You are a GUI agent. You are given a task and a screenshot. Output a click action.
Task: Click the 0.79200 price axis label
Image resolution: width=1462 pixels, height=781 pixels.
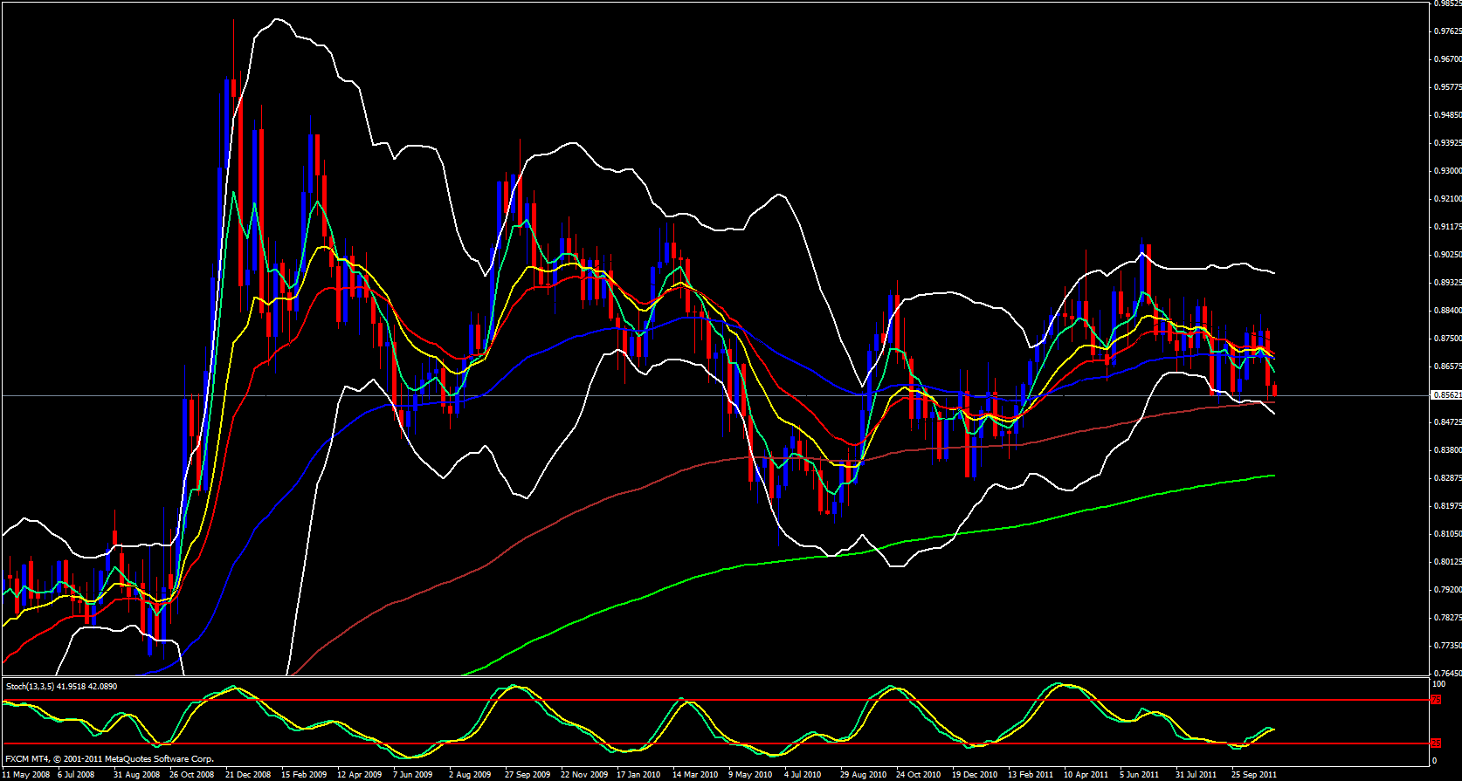[1447, 590]
